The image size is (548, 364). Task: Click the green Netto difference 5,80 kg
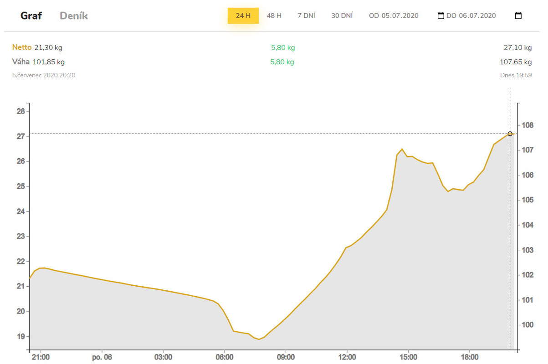[x=283, y=47]
